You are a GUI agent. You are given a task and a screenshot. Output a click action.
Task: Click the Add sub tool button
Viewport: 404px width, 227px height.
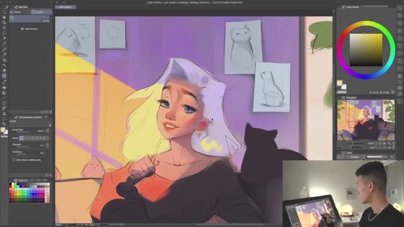pyautogui.click(x=29, y=29)
